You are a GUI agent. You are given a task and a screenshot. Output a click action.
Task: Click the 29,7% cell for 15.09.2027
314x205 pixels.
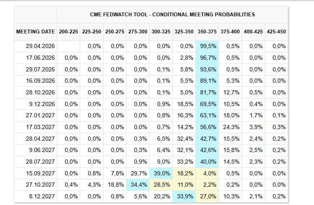[x=139, y=173]
